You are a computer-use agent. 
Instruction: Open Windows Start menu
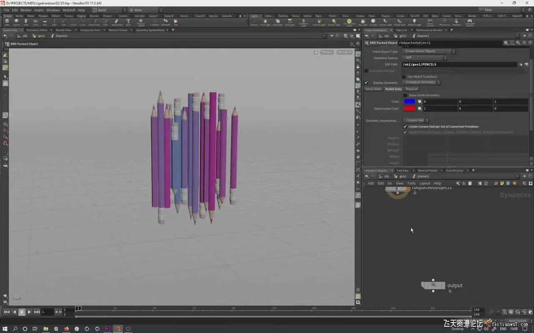(x=5, y=329)
